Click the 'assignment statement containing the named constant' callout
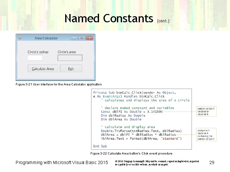The image size is (230, 172). click(206, 134)
